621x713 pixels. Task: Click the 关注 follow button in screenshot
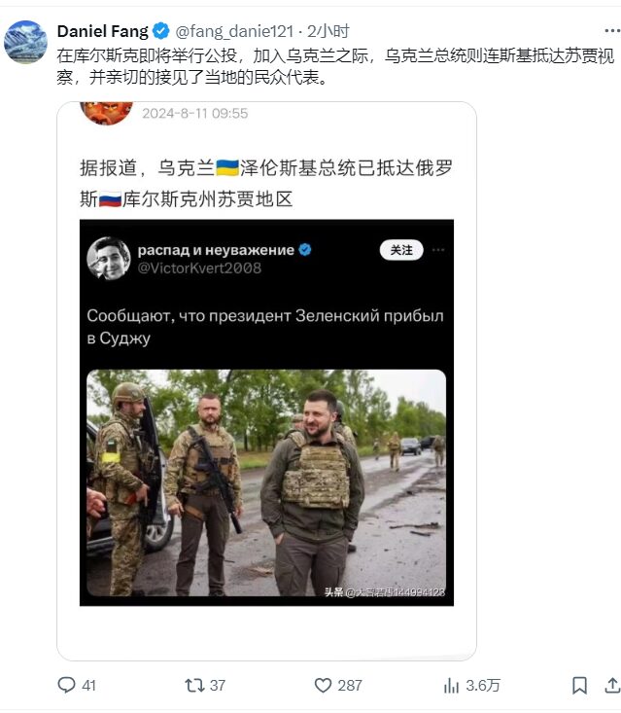coord(401,250)
